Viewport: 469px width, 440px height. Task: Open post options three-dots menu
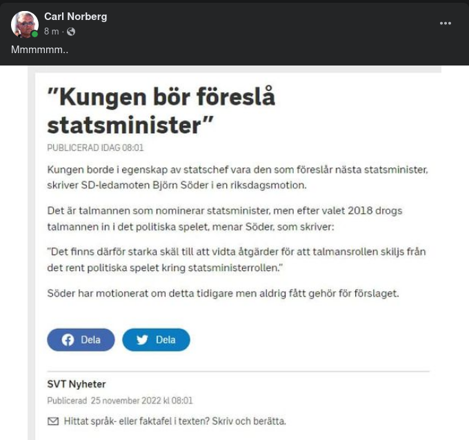click(446, 23)
